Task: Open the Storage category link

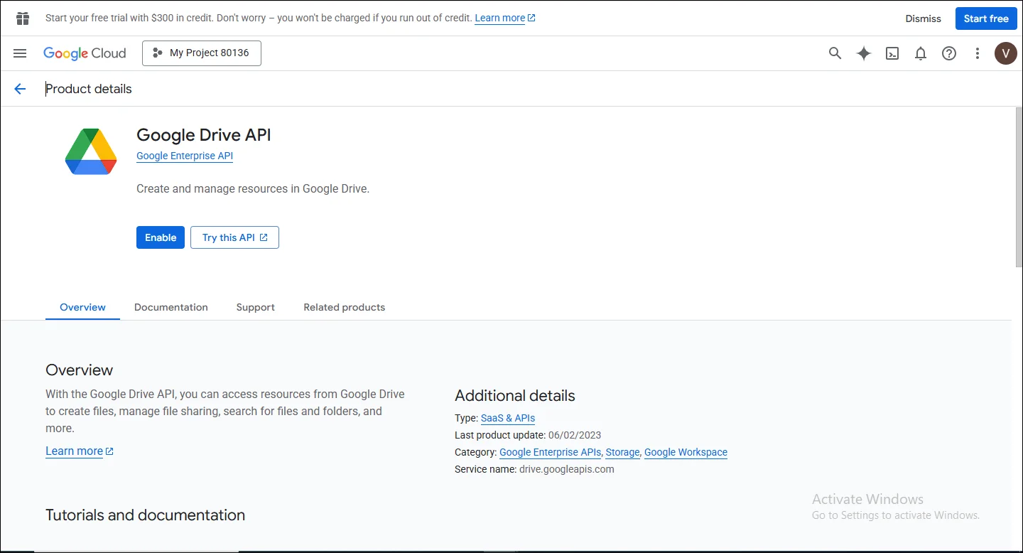Action: (x=623, y=452)
